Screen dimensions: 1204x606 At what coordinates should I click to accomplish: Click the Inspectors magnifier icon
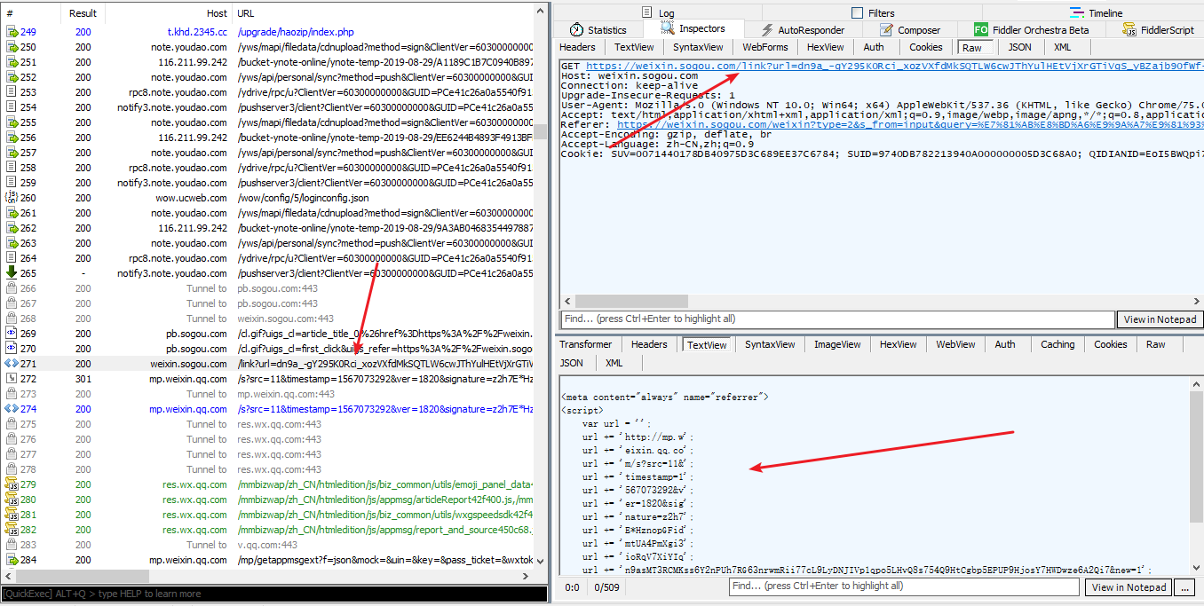click(x=668, y=29)
